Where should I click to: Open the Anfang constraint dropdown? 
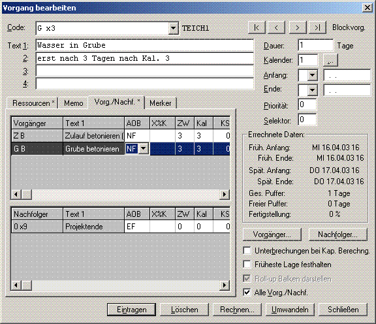click(x=312, y=75)
